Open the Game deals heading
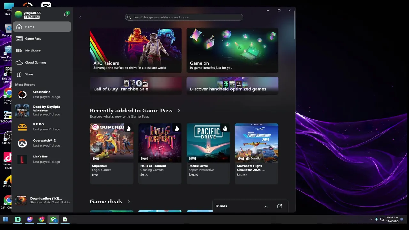Image resolution: width=409 pixels, height=230 pixels. click(106, 202)
